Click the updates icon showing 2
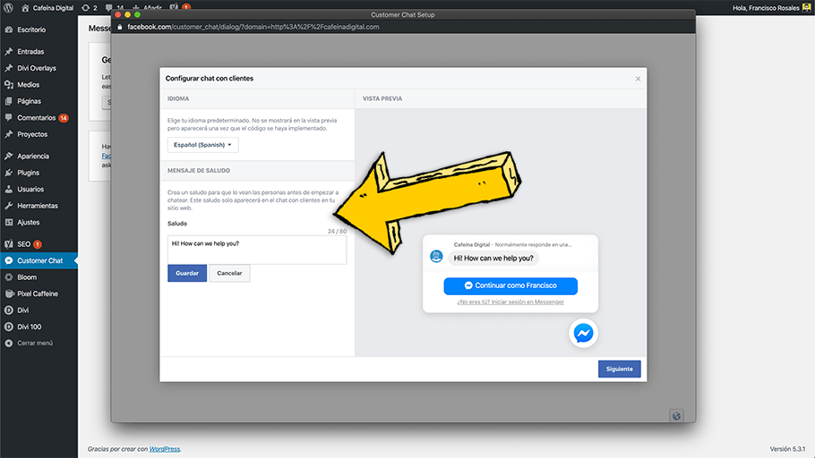The image size is (815, 458). [x=90, y=8]
